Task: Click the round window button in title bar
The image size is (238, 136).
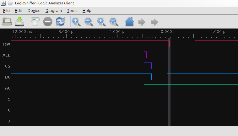Action: 10,3
